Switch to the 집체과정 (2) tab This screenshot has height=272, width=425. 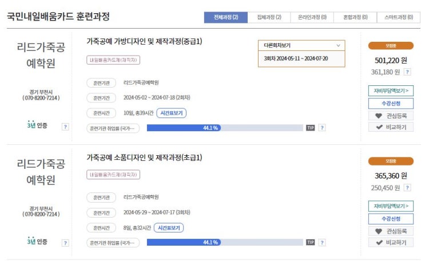click(x=269, y=17)
